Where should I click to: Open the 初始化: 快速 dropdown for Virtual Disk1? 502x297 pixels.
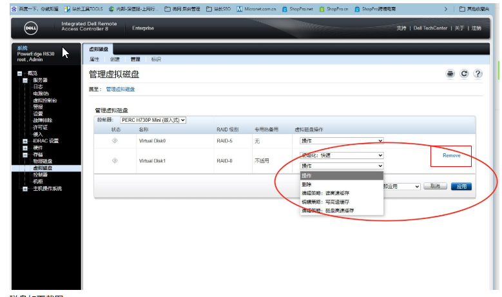[x=342, y=155]
